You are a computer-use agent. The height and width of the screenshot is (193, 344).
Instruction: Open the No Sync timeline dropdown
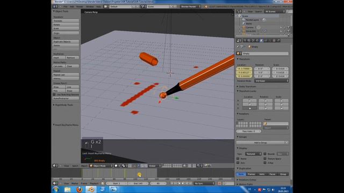(204, 183)
